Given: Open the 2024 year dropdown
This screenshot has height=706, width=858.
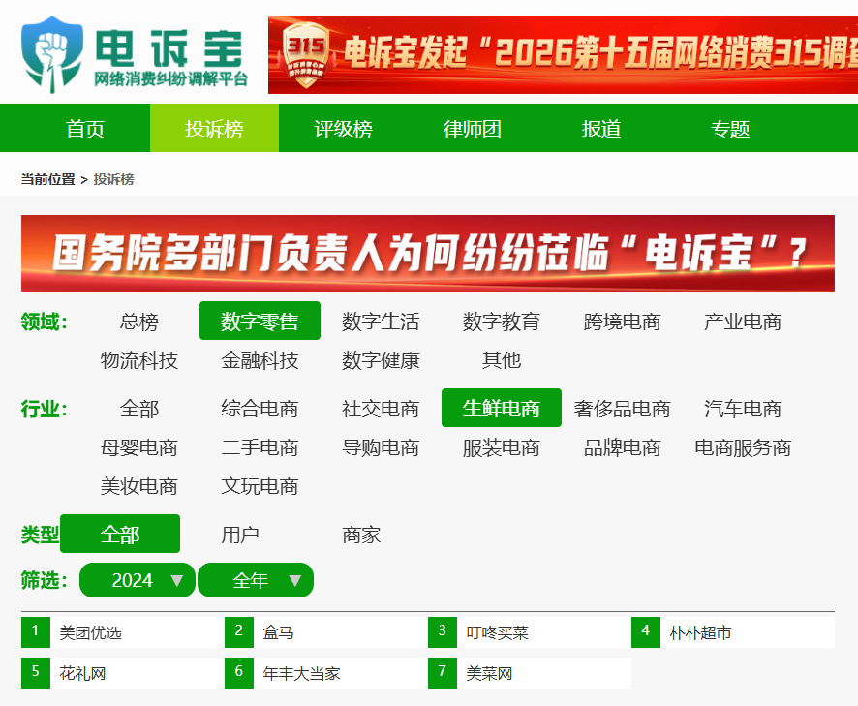Looking at the screenshot, I should (138, 579).
